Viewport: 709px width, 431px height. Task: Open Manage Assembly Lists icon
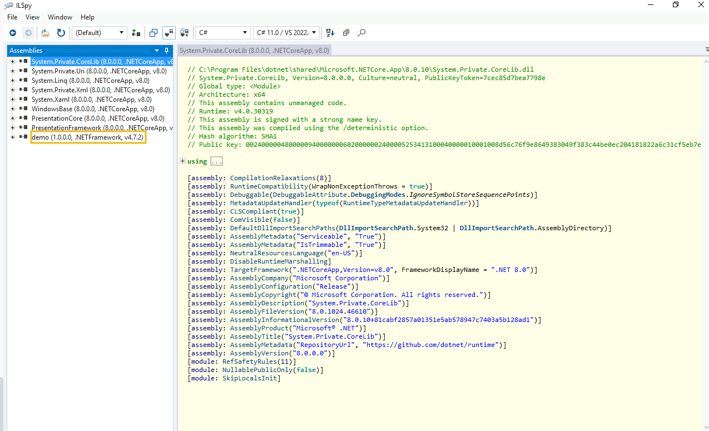click(x=136, y=33)
